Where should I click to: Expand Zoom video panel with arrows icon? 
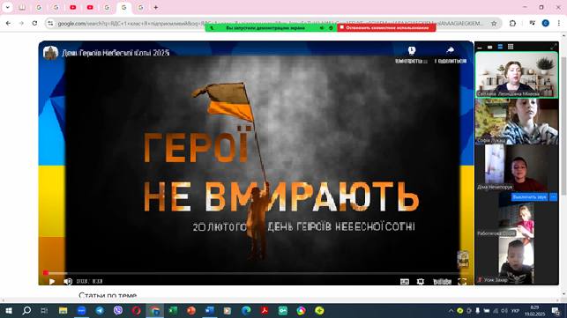click(x=554, y=47)
